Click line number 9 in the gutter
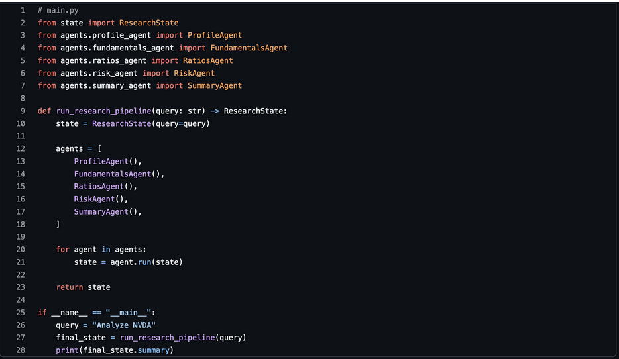The image size is (619, 359). [23, 111]
